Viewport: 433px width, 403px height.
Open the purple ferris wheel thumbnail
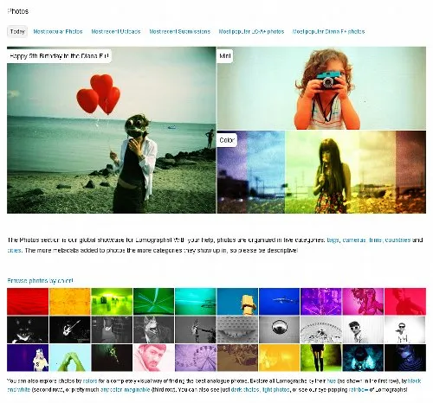coord(196,357)
